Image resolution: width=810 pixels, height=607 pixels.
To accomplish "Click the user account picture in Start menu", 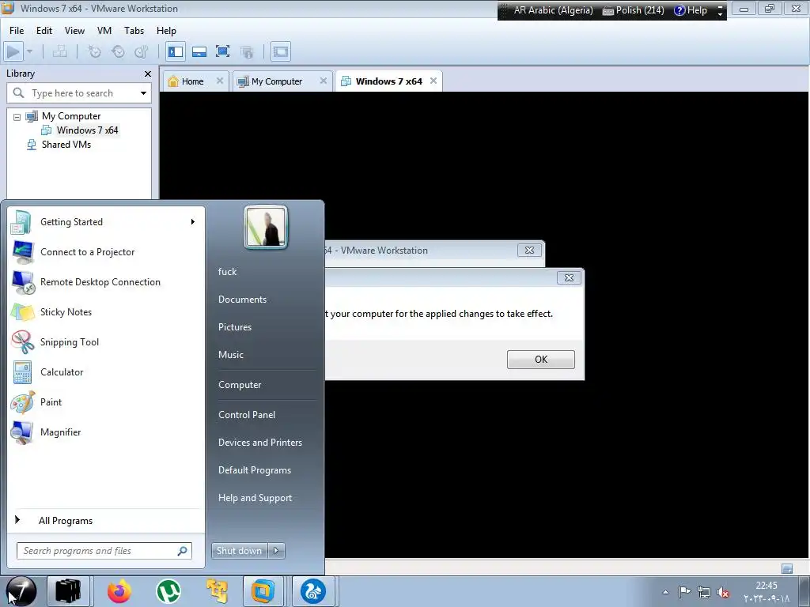I will tap(266, 227).
